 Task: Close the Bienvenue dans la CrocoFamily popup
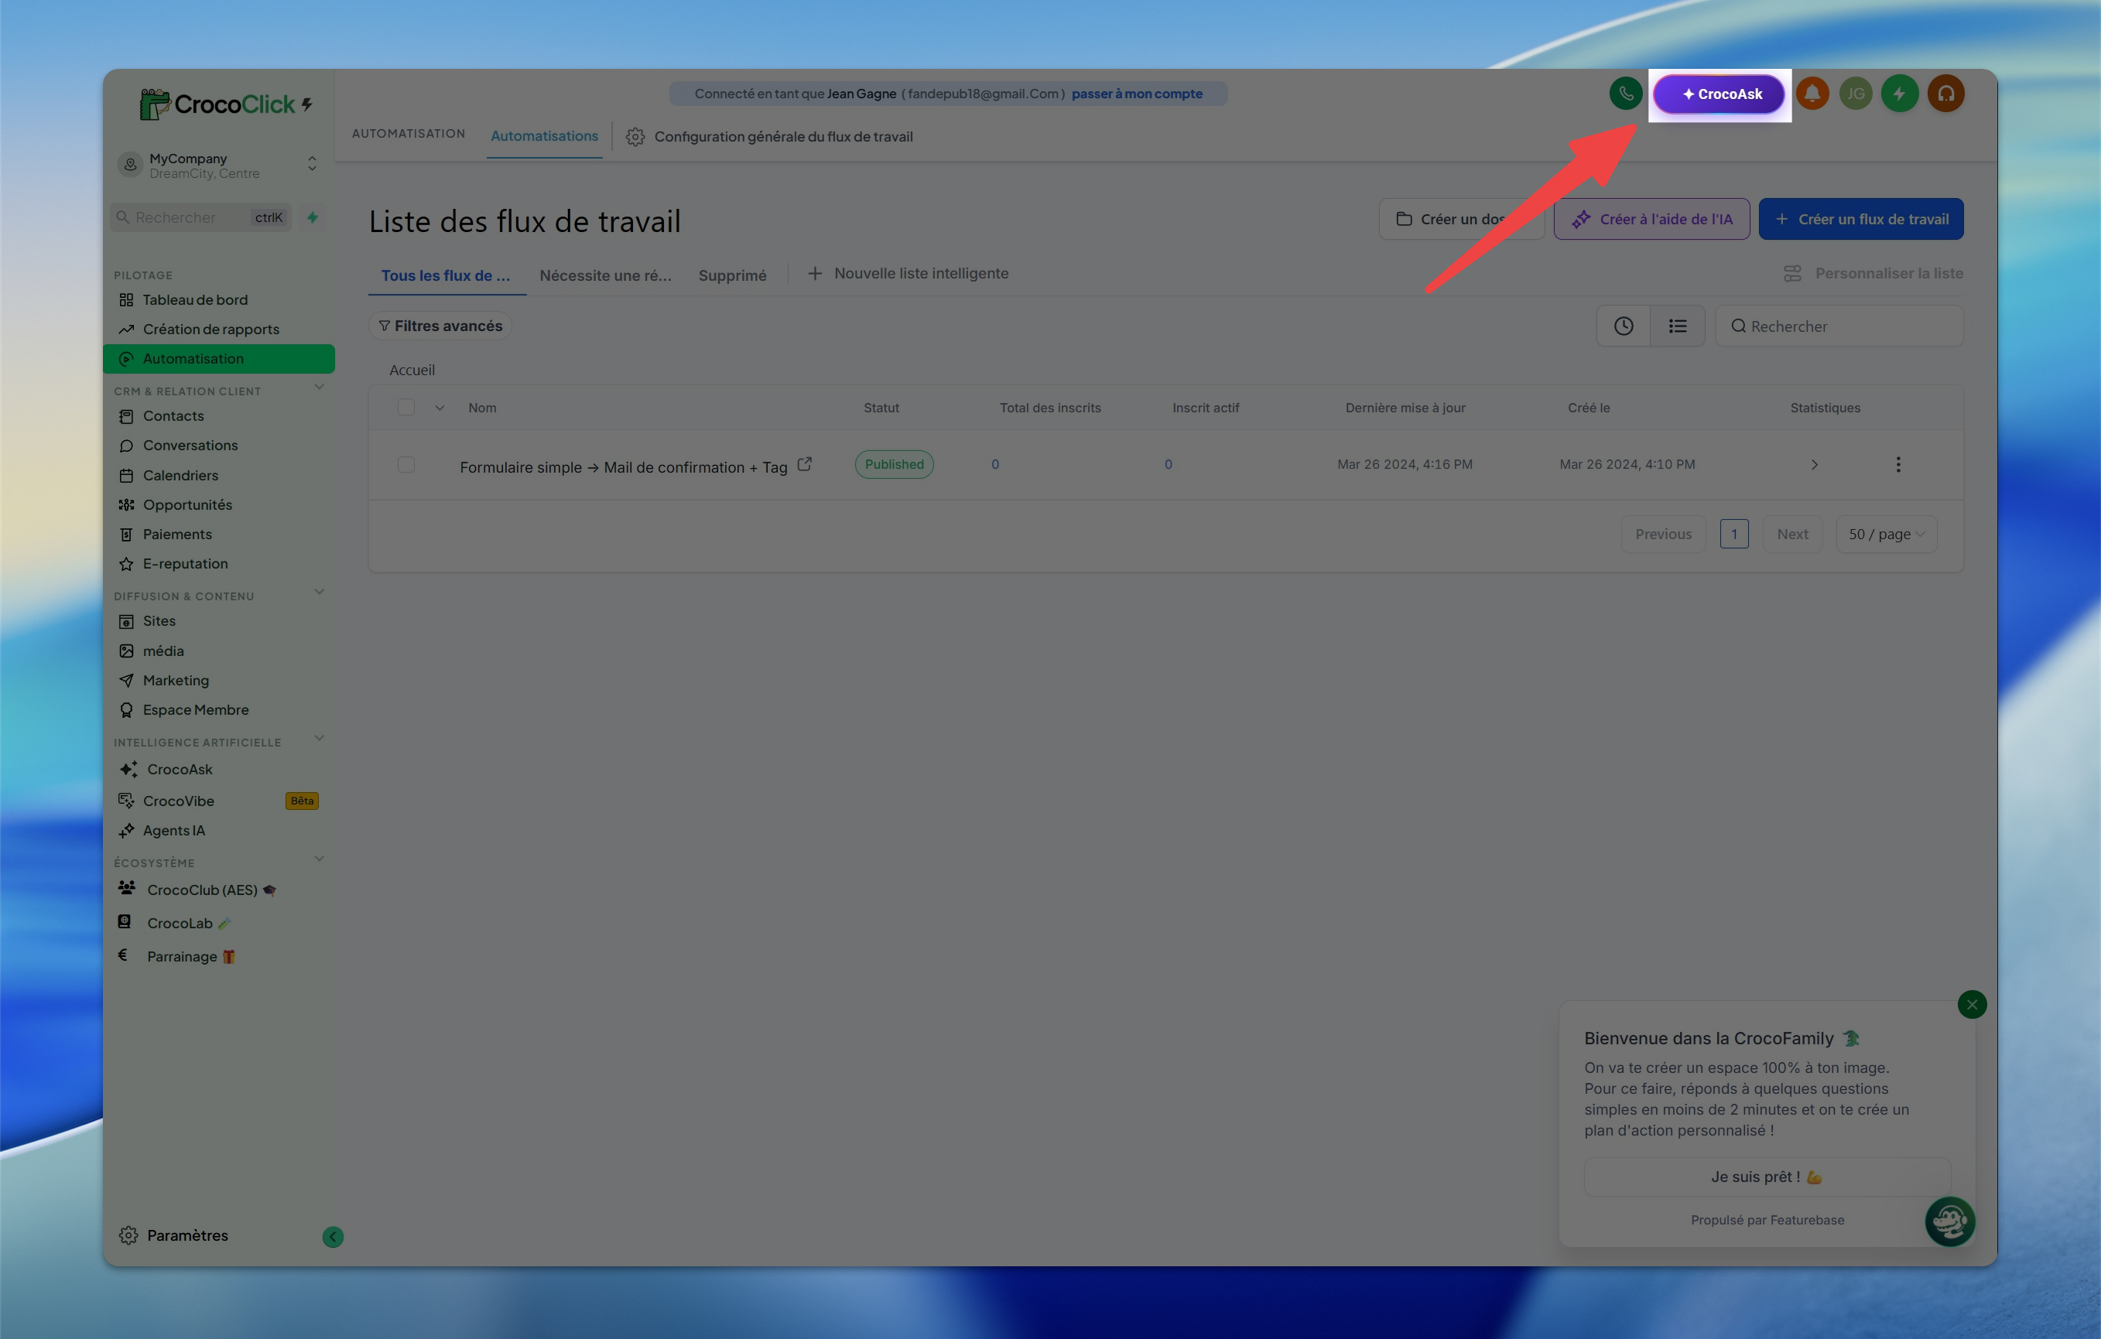[x=1971, y=1004]
